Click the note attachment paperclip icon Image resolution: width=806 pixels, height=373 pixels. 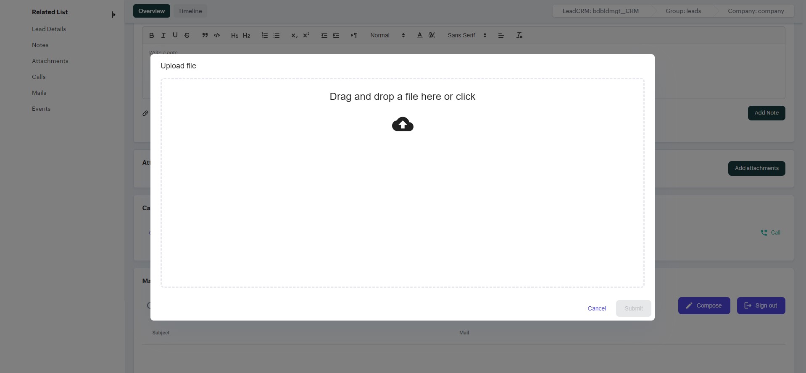click(x=145, y=113)
